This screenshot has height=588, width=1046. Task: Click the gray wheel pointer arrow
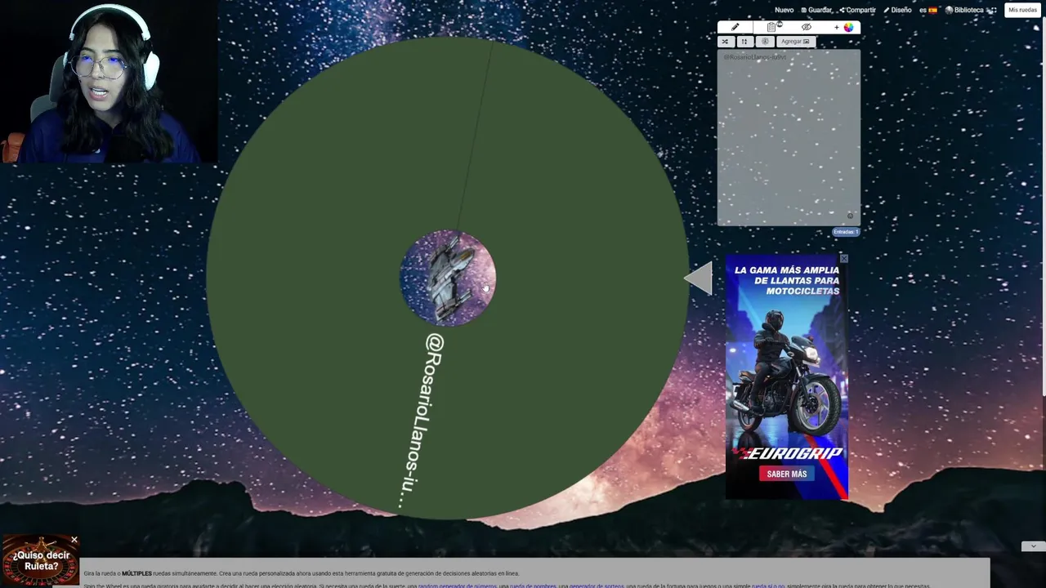(698, 278)
